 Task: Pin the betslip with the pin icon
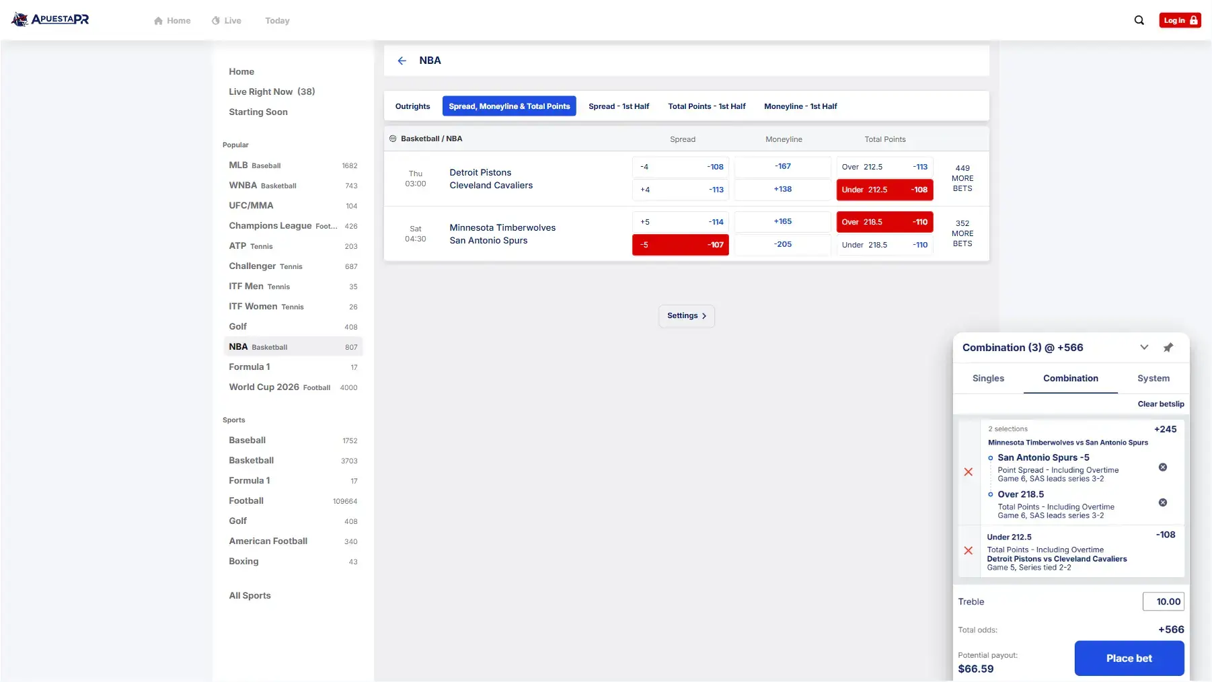point(1168,348)
